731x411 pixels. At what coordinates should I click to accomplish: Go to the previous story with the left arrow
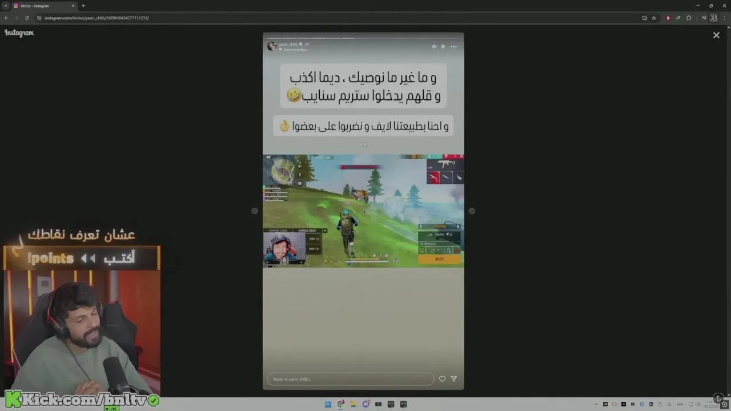255,211
